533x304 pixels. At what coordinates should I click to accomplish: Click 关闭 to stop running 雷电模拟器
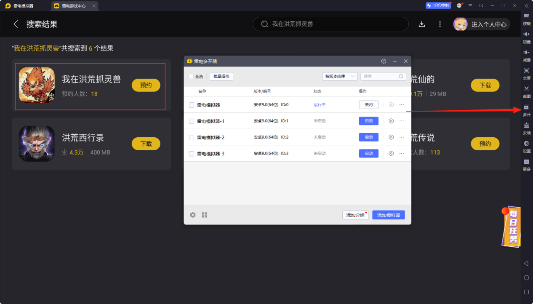click(x=369, y=105)
